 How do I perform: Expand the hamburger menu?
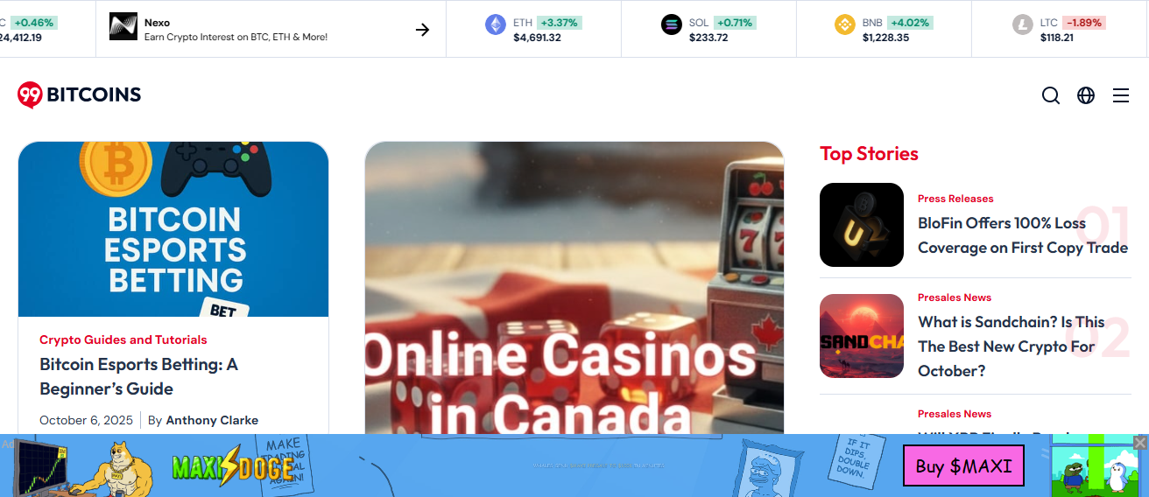(x=1121, y=95)
